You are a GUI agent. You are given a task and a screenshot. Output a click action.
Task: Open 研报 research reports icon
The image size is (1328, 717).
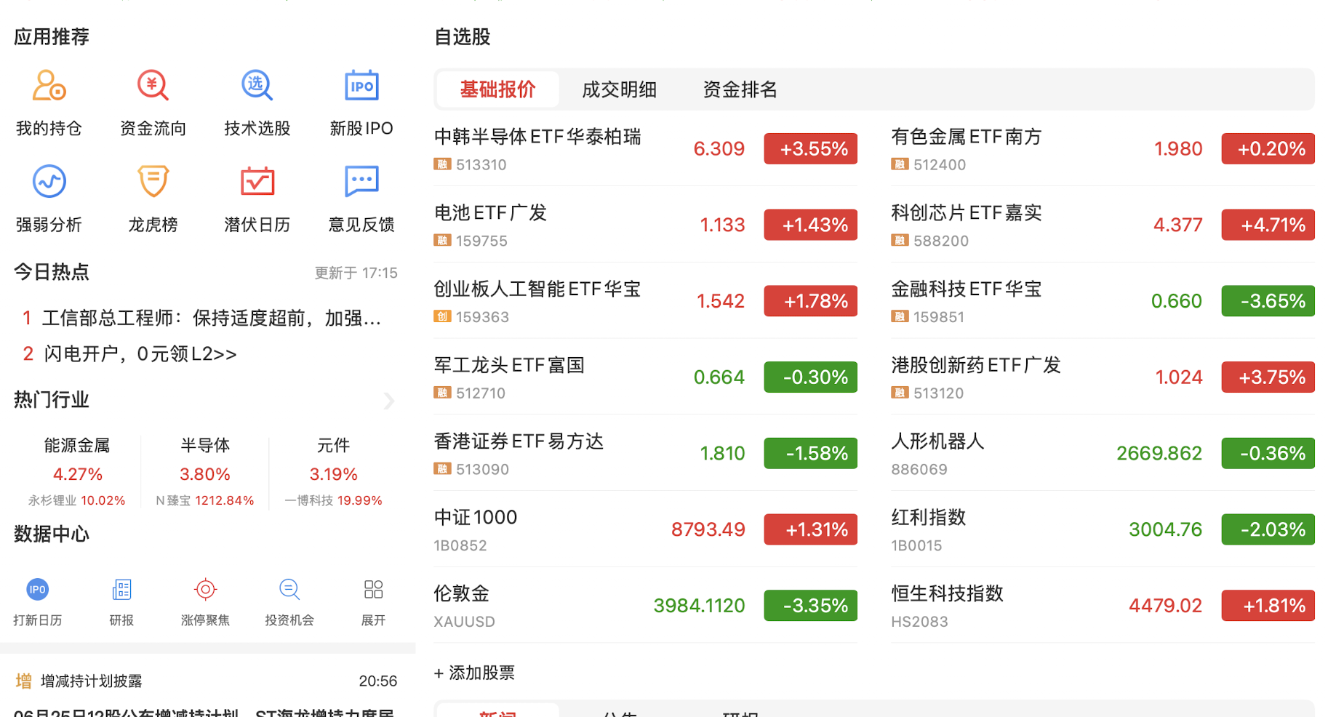[x=121, y=589]
